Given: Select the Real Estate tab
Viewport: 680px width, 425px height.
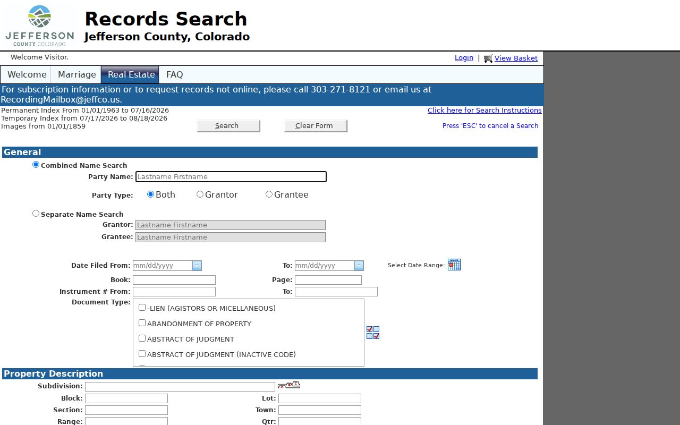Looking at the screenshot, I should 131,75.
